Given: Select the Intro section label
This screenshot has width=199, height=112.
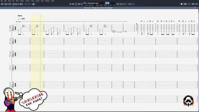Looking at the screenshot, I should click(x=20, y=16).
